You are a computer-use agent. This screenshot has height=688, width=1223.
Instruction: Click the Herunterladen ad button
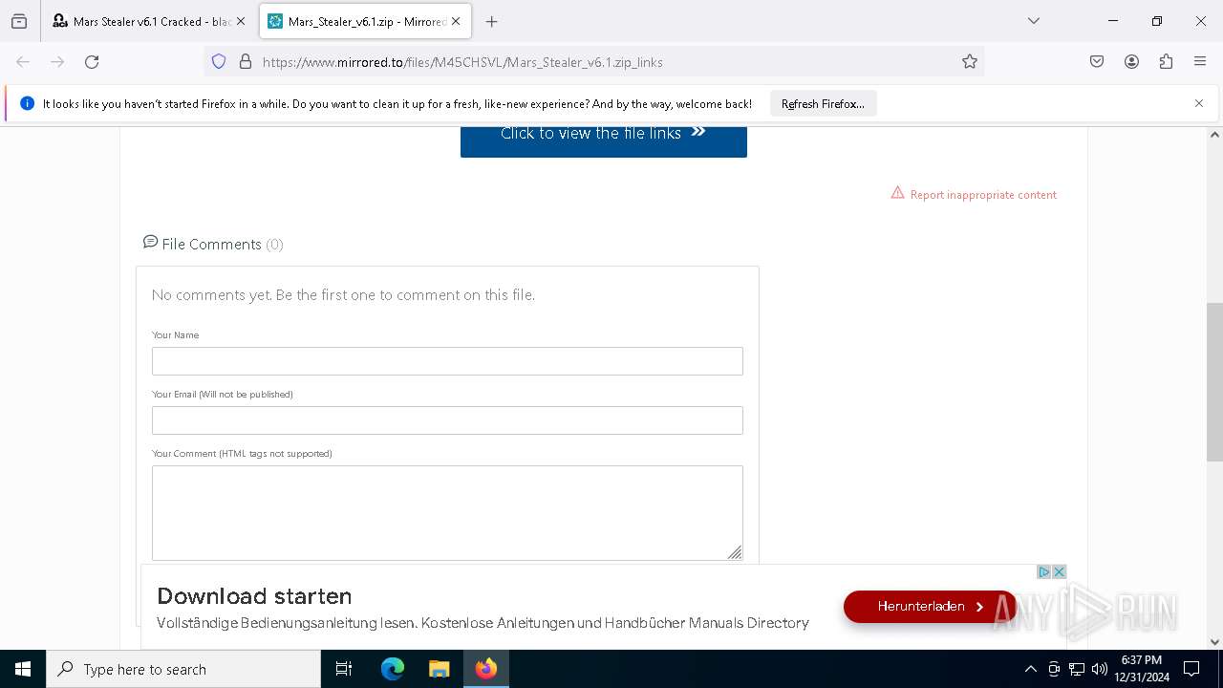tap(930, 607)
